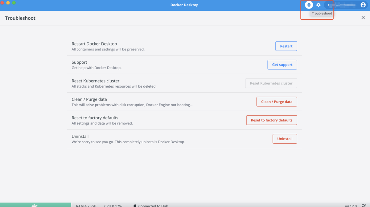Click 'Get help with Docker Desktop' description

point(97,68)
